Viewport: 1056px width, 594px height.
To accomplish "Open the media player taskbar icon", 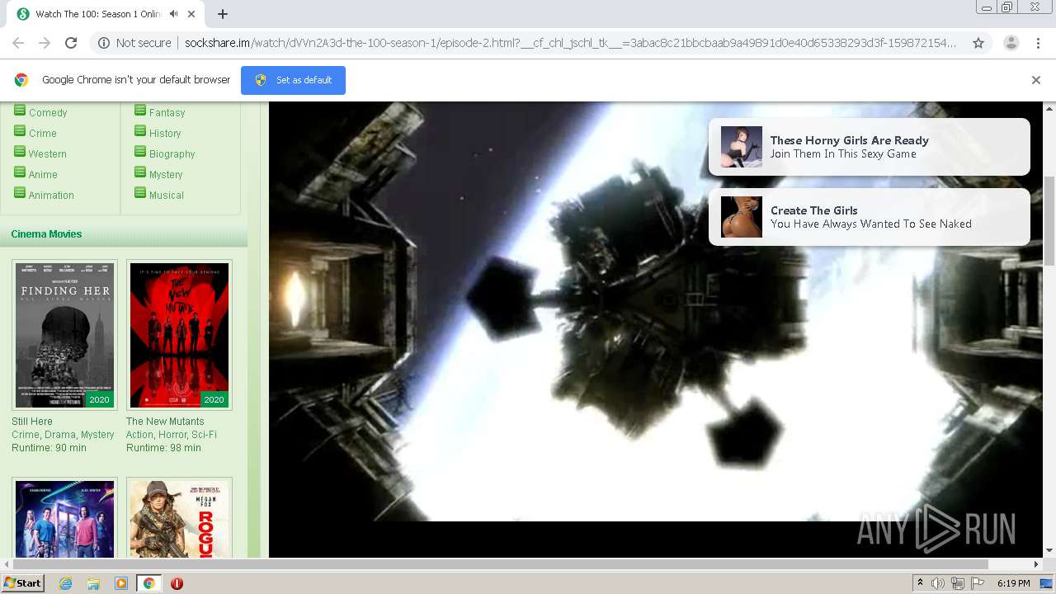I will (x=121, y=583).
